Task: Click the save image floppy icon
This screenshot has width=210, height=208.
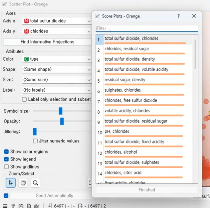Action: point(21,206)
